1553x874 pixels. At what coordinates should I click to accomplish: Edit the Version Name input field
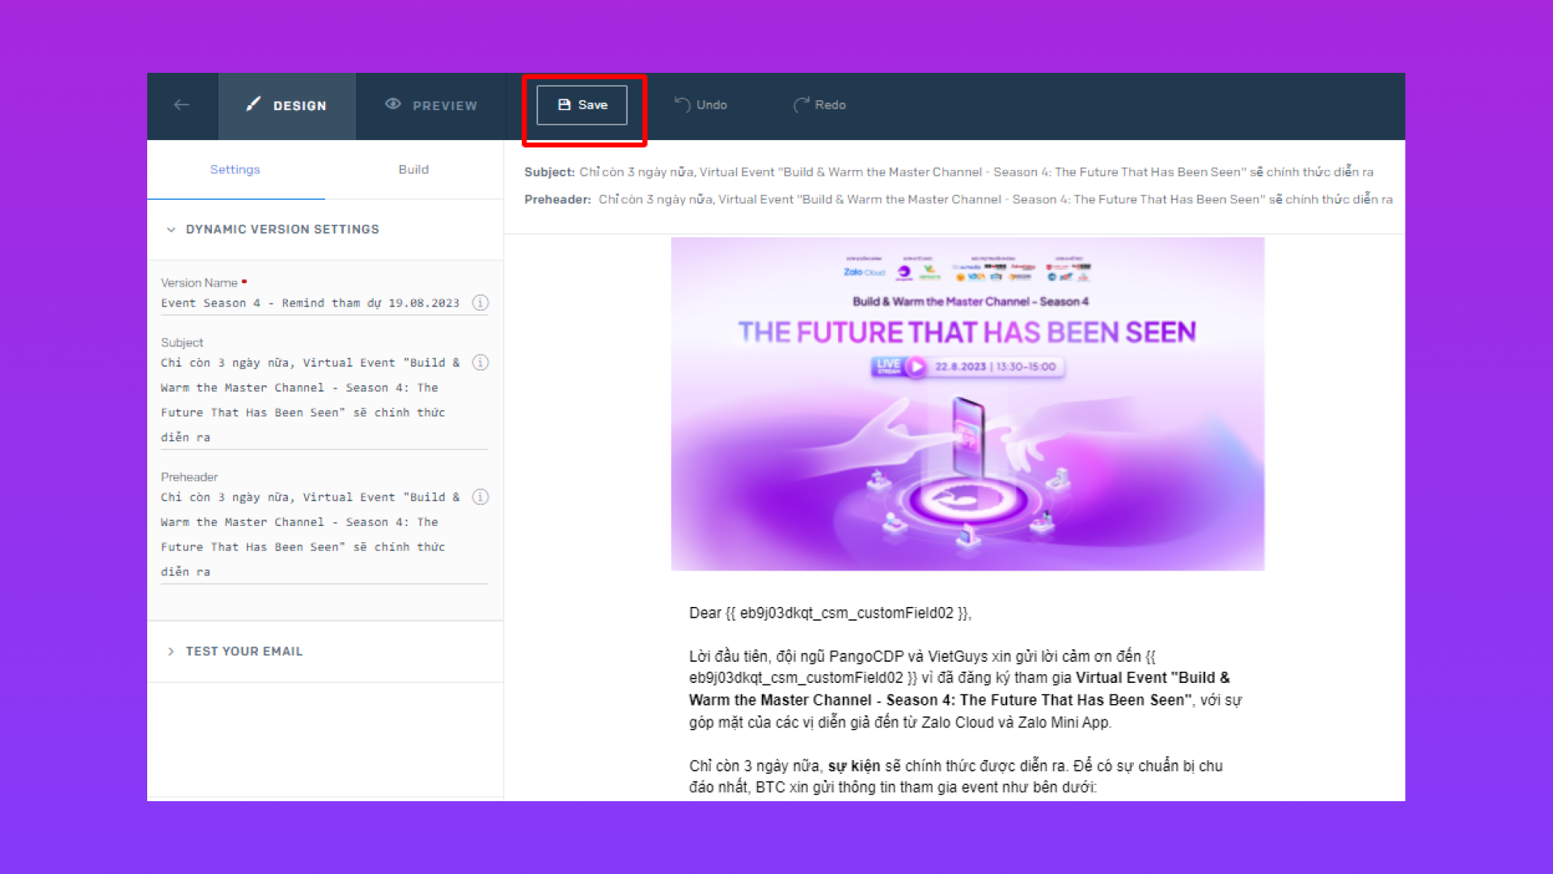coord(310,303)
